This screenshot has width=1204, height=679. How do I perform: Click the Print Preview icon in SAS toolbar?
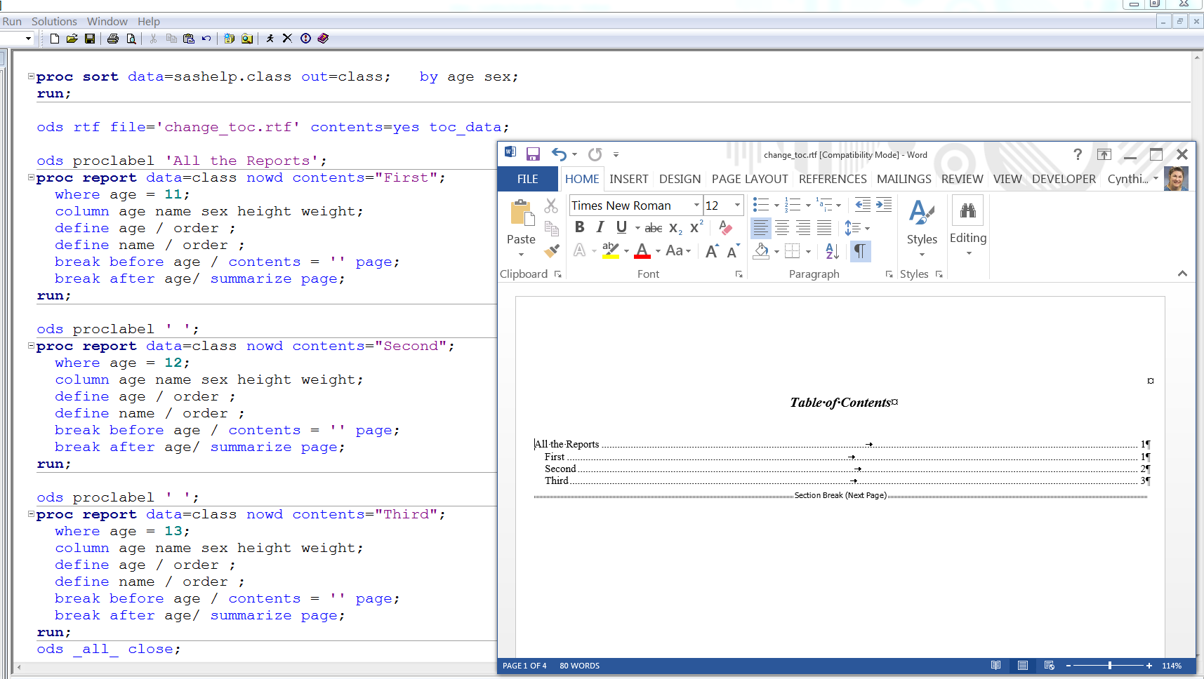tap(131, 39)
